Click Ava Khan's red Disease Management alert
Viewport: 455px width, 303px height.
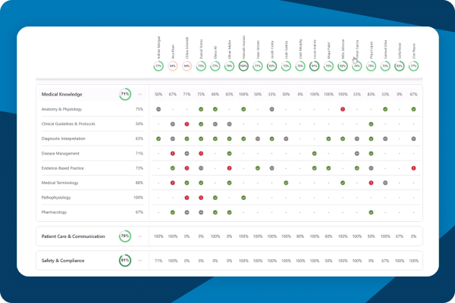(173, 153)
